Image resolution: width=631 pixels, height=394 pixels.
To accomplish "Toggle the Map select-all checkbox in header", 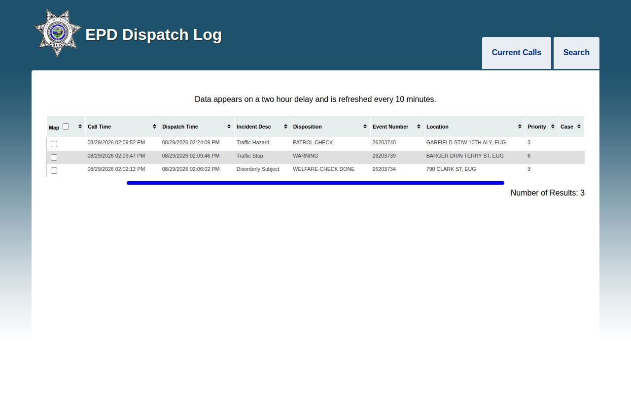I will pyautogui.click(x=66, y=127).
